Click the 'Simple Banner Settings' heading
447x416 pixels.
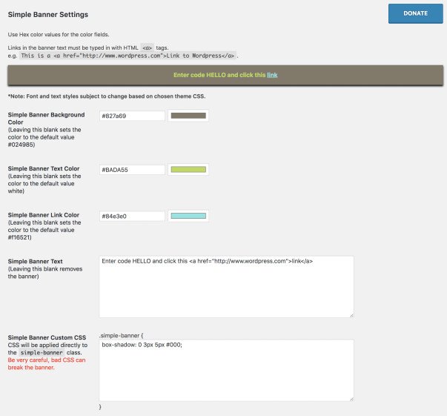(x=48, y=15)
